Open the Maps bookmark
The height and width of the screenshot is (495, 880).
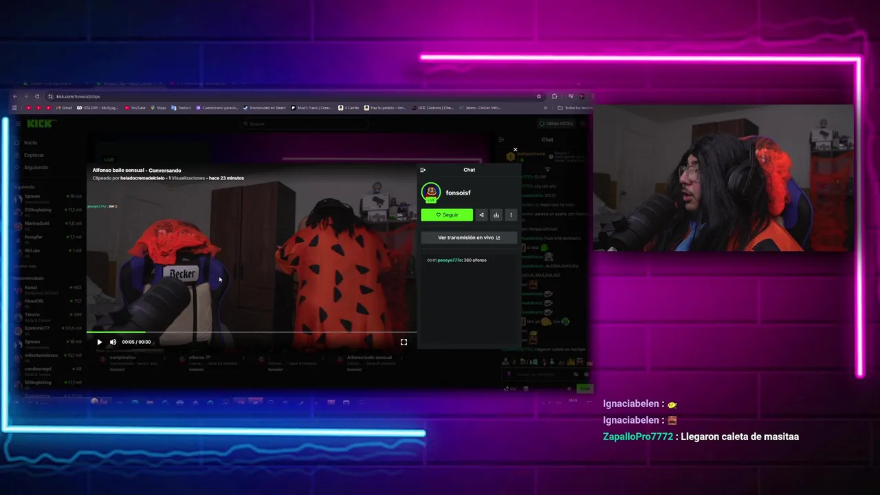(159, 108)
